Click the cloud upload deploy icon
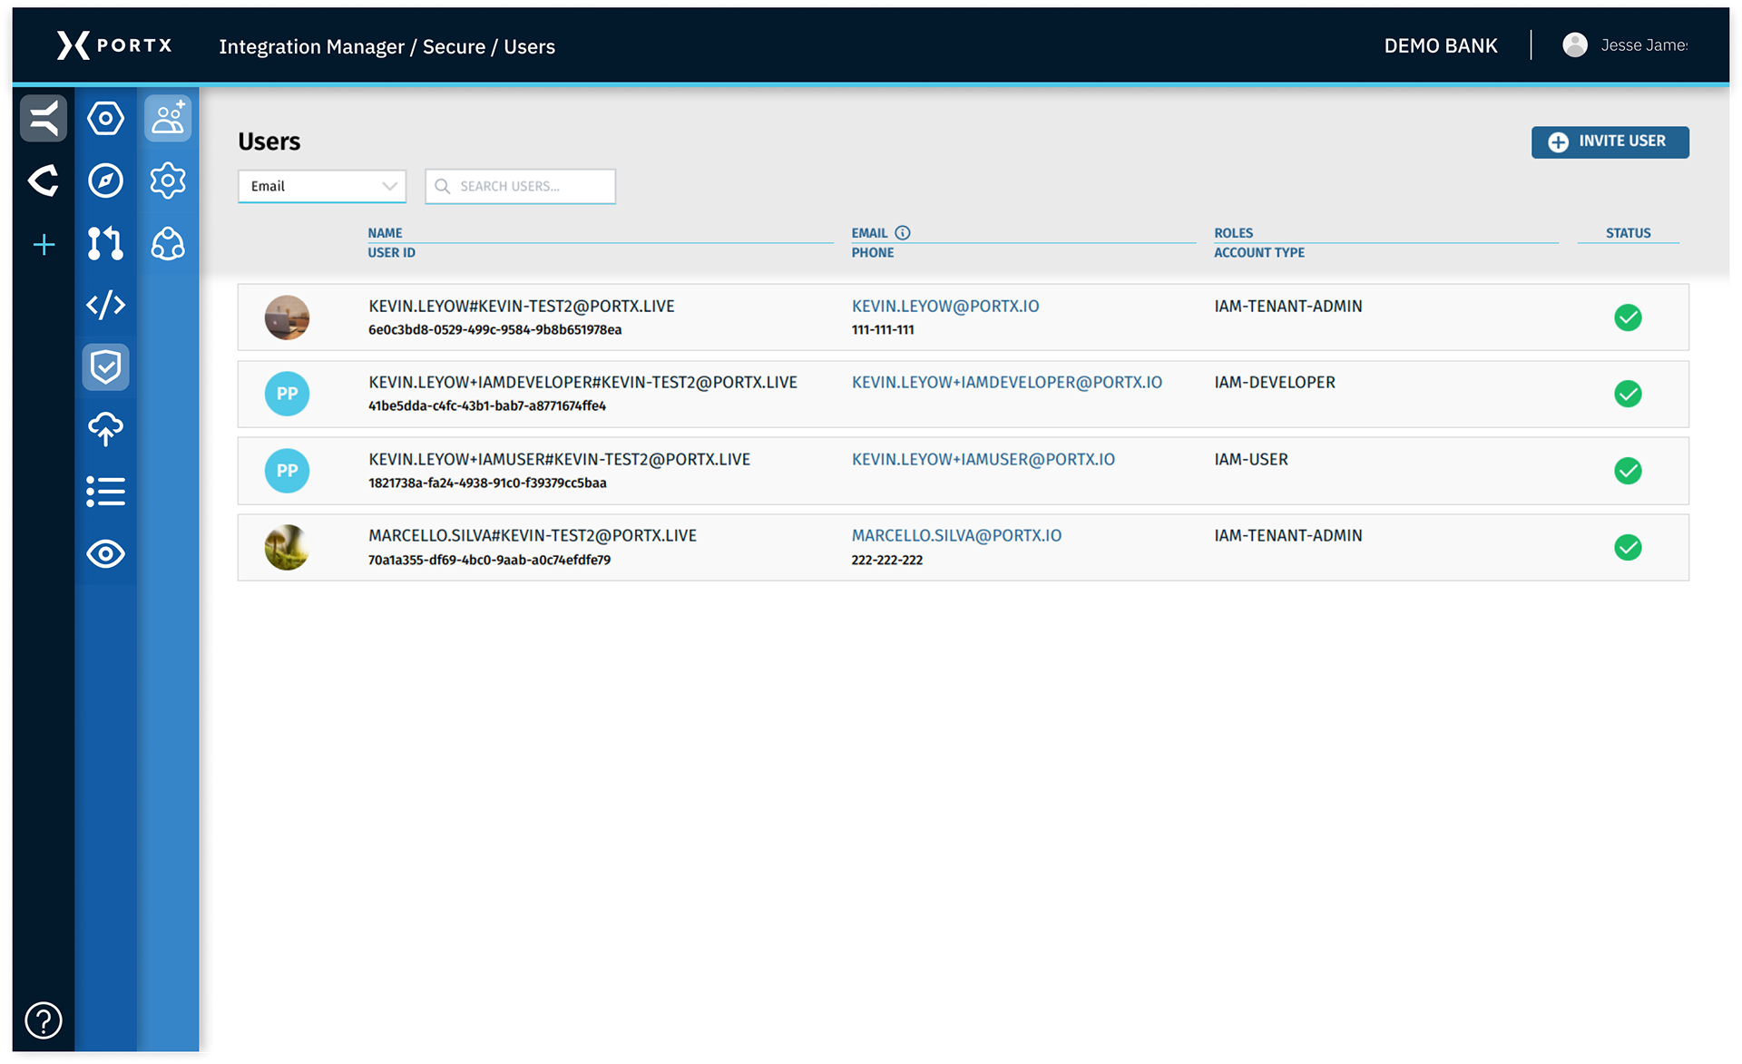 click(x=105, y=429)
